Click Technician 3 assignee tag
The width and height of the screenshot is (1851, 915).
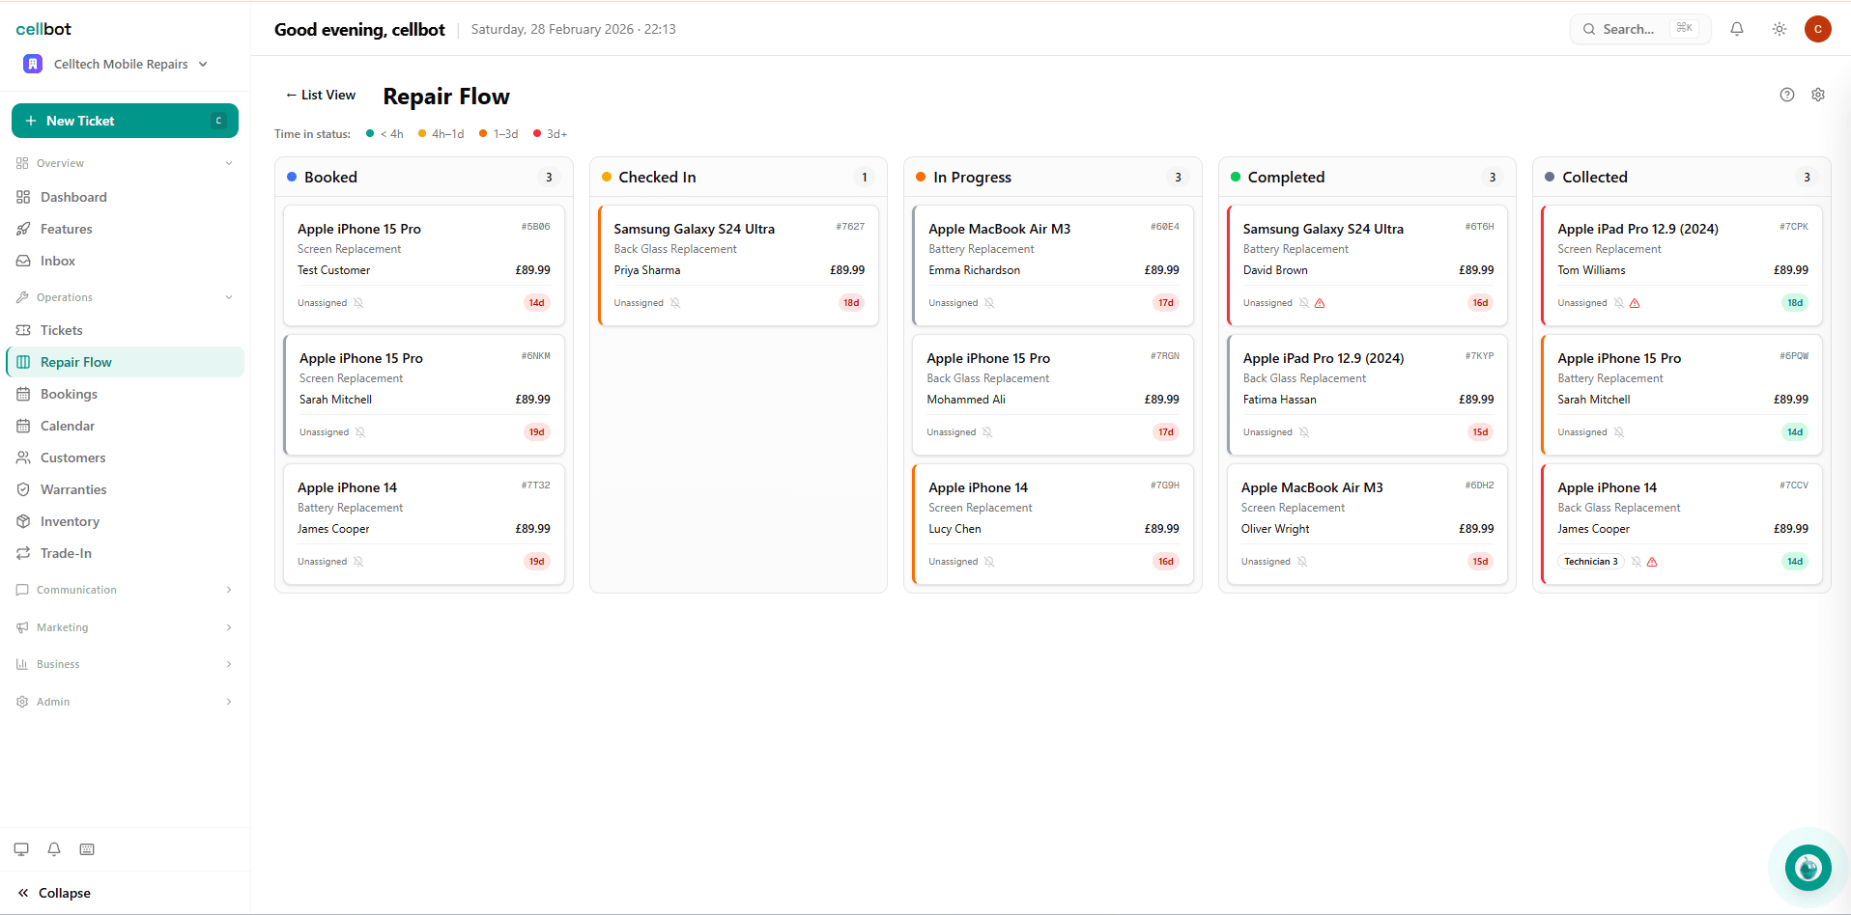tap(1591, 562)
